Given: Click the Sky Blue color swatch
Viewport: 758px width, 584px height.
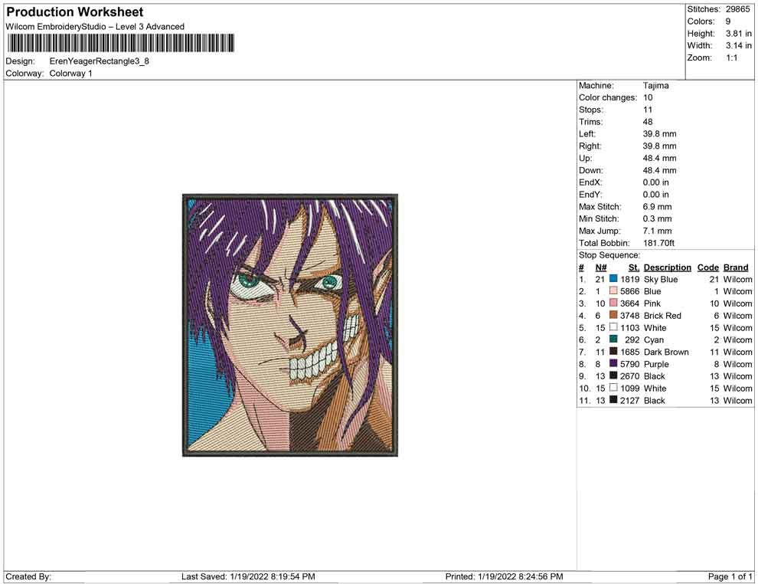Looking at the screenshot, I should (x=613, y=279).
